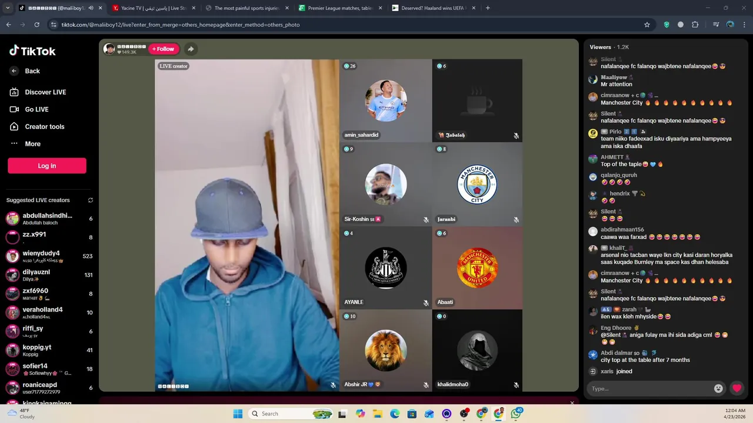The image size is (753, 423).
Task: Click the main video mute microphone icon
Action: pyautogui.click(x=333, y=385)
